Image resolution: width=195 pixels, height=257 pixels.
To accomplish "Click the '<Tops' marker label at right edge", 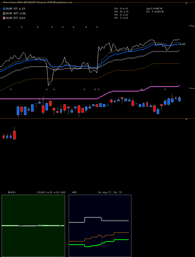I will tap(191, 26).
